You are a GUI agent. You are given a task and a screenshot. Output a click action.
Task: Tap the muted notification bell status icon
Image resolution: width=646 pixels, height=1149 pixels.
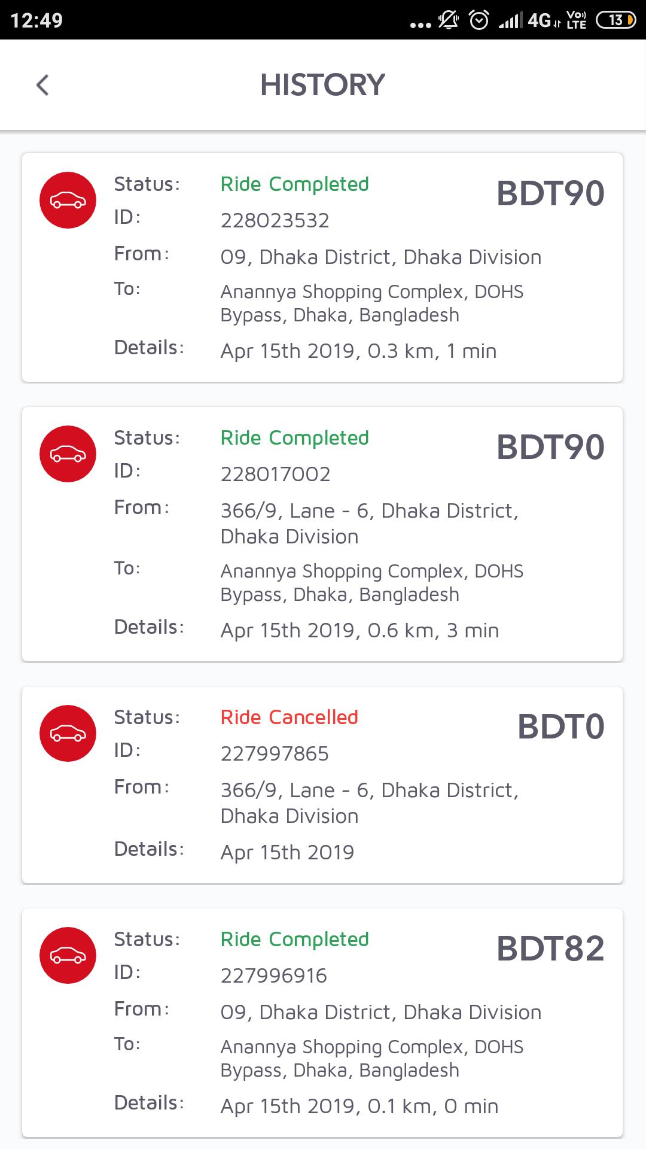coord(448,20)
